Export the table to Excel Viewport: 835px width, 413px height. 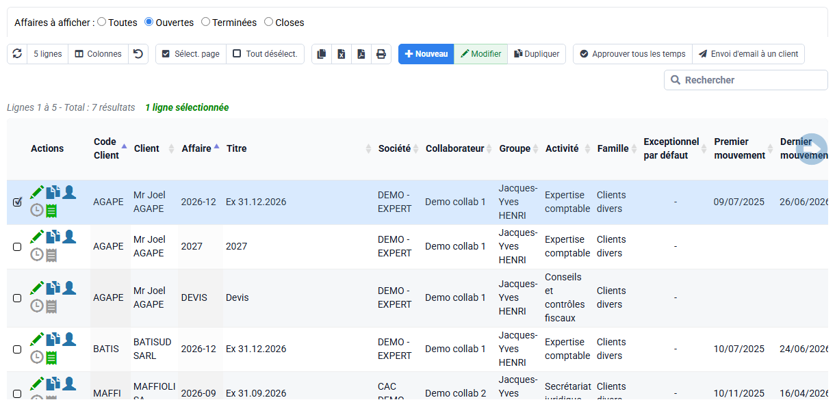342,54
